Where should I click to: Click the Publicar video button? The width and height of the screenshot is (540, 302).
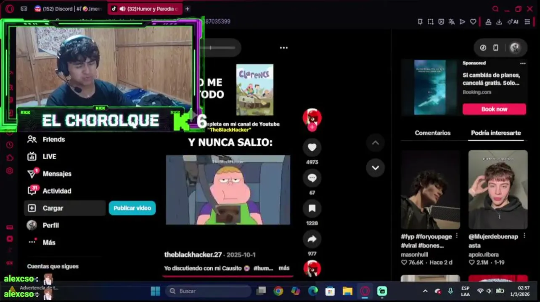point(132,208)
